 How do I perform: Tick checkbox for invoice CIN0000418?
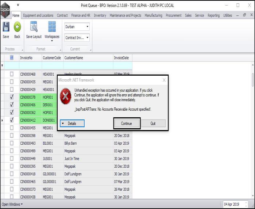pyautogui.click(x=12, y=174)
